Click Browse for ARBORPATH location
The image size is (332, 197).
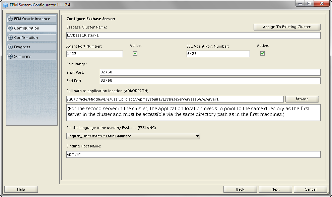click(x=302, y=99)
